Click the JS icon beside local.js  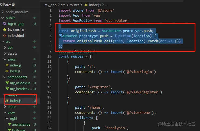tap(7, 71)
